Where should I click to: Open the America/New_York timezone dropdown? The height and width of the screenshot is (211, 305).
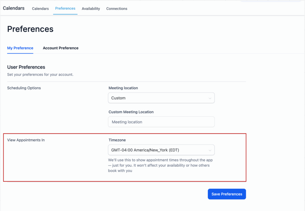click(161, 150)
